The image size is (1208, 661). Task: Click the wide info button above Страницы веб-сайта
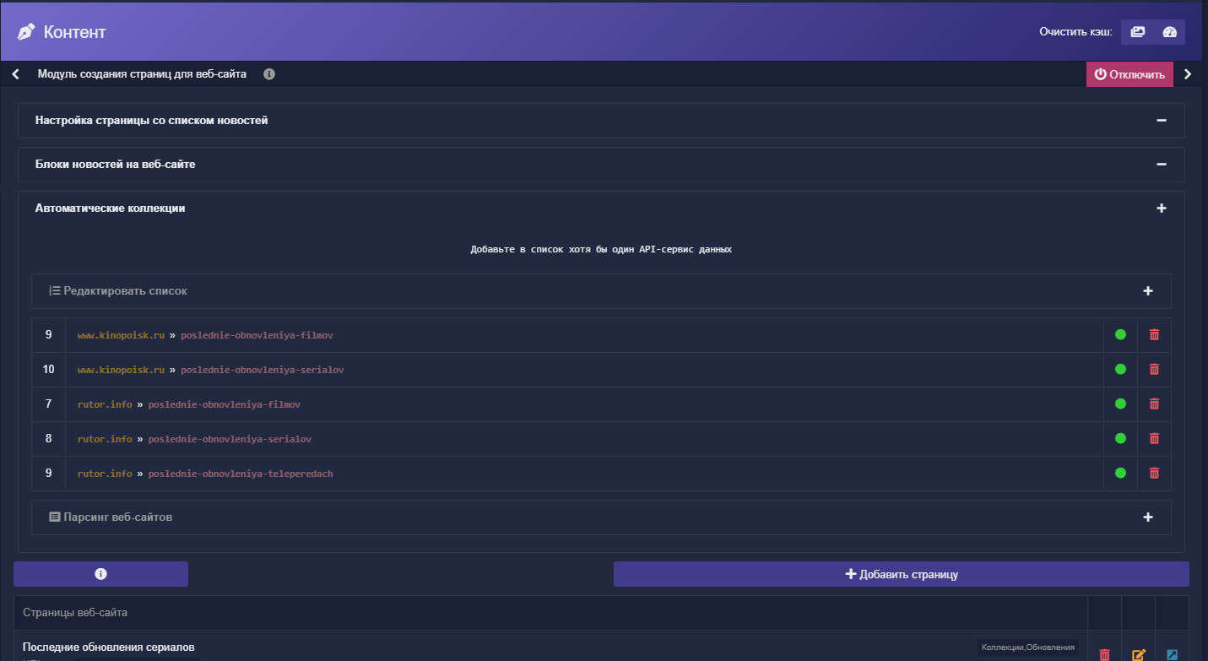(x=100, y=574)
